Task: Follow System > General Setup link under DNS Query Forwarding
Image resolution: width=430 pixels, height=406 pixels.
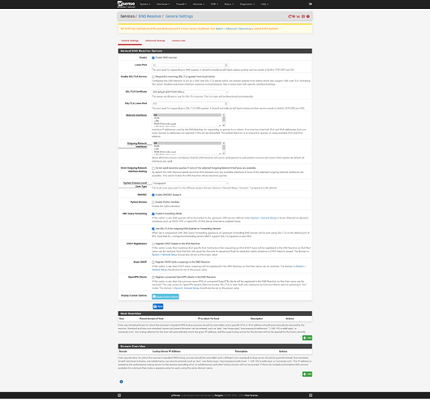Action: click(x=263, y=218)
